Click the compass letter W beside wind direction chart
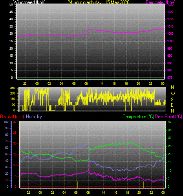The height and width of the screenshot is (196, 183). pos(173,94)
